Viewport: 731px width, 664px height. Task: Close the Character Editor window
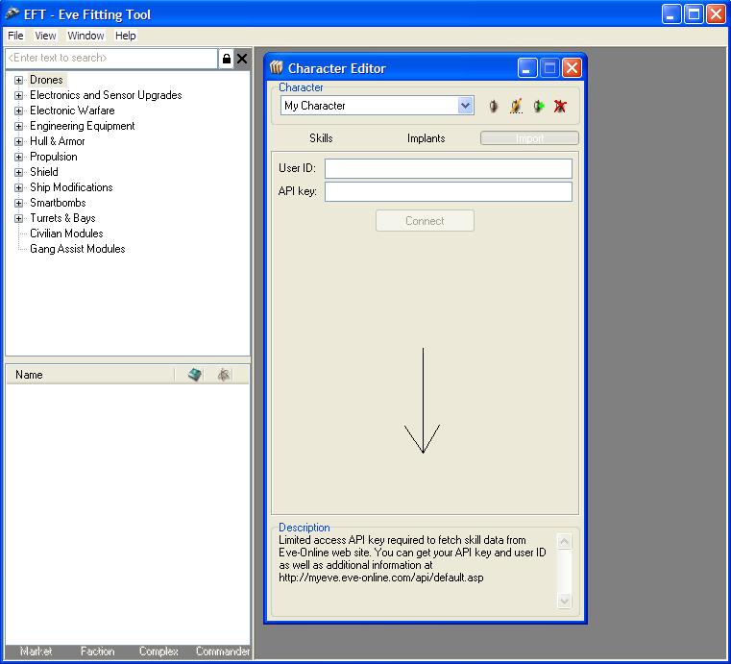(x=572, y=68)
